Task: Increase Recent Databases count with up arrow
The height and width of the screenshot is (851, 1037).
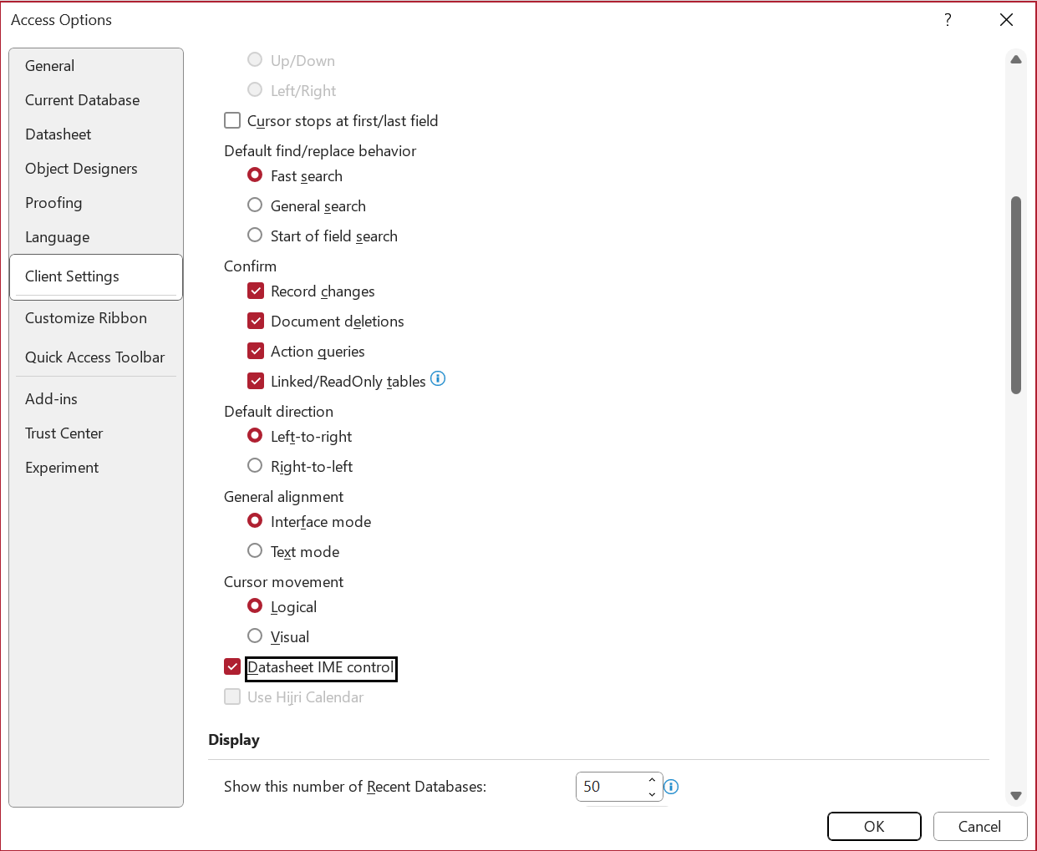Action: coord(652,780)
